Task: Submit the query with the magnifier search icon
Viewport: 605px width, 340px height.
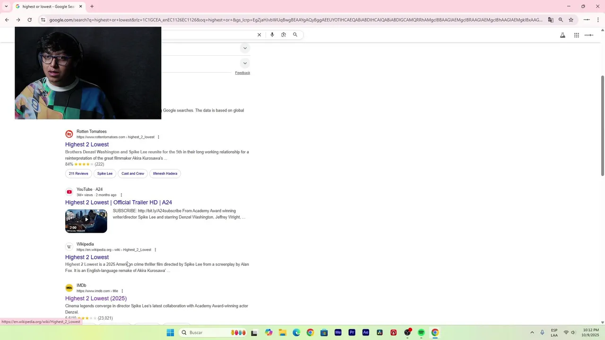Action: (x=295, y=34)
